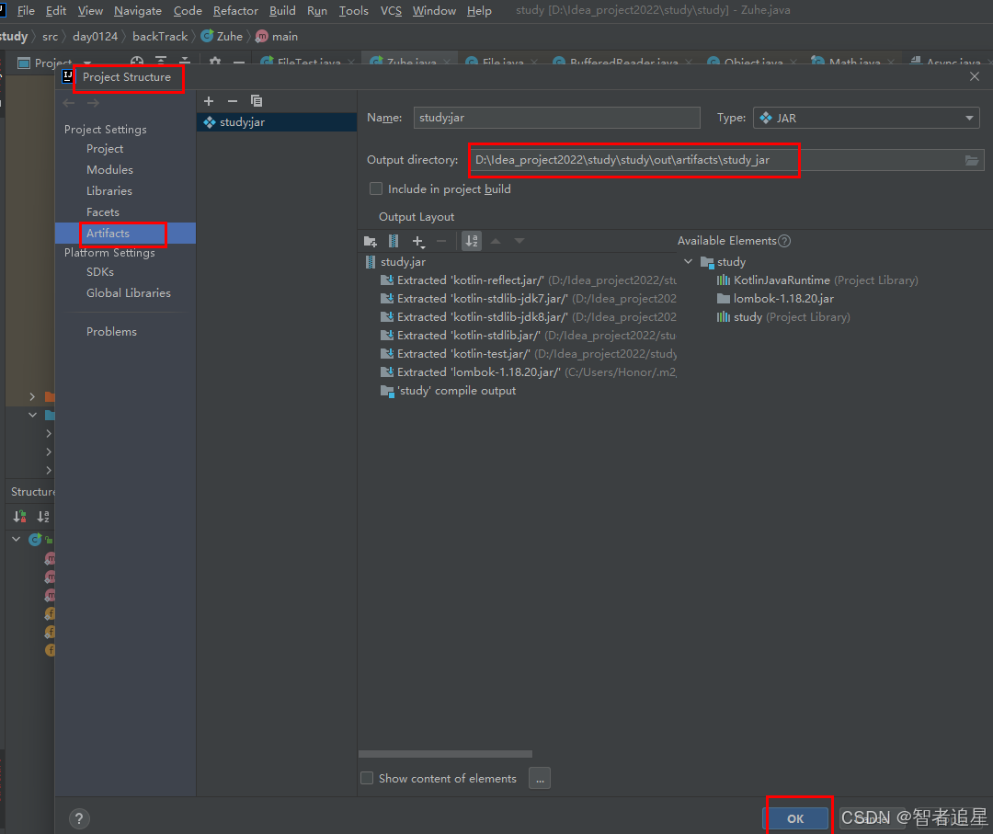This screenshot has height=834, width=993.
Task: Remove the selected element from Output Layout
Action: [x=441, y=241]
